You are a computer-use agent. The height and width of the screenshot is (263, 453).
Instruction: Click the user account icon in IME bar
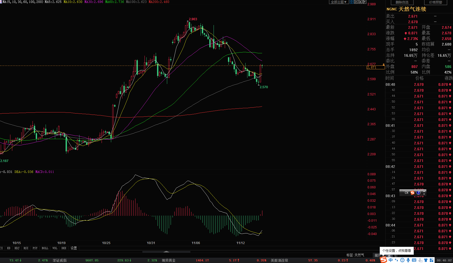coord(420,260)
